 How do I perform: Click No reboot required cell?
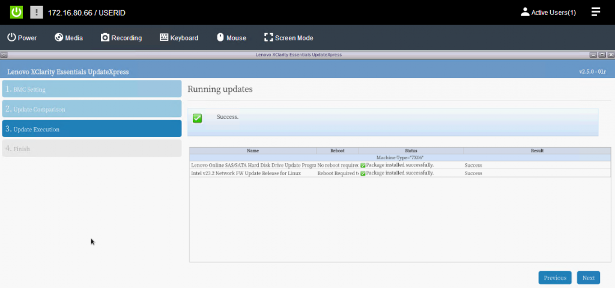click(x=338, y=165)
